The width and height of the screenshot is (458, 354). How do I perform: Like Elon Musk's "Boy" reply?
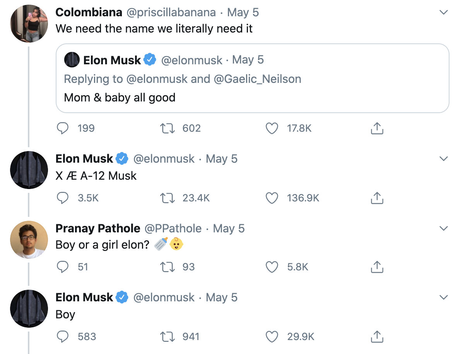[x=272, y=337]
